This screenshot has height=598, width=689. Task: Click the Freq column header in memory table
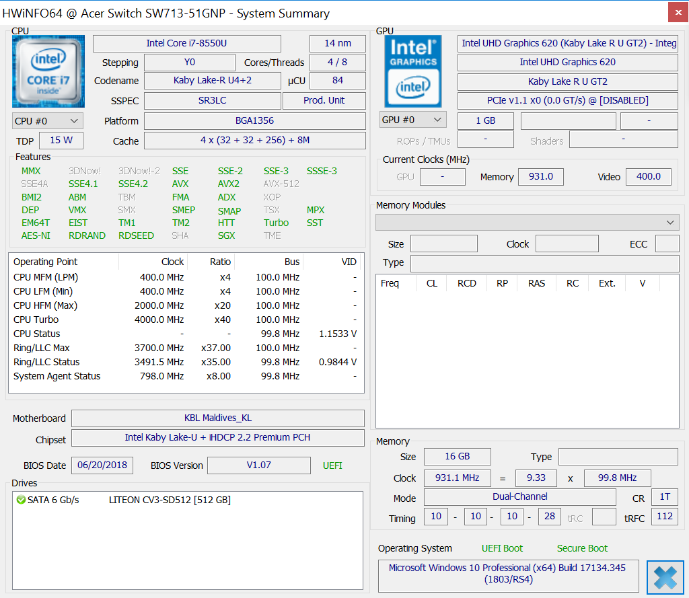(x=390, y=283)
